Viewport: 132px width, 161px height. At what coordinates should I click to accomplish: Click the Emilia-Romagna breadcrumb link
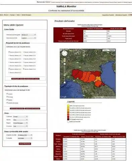(26, 15)
